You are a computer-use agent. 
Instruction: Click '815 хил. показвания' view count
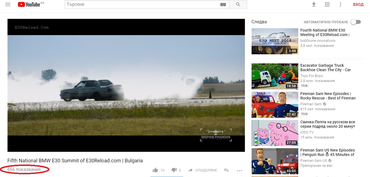pos(318,109)
